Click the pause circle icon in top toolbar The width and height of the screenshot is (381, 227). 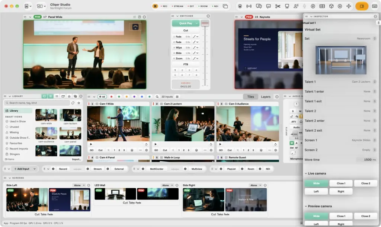point(340,6)
